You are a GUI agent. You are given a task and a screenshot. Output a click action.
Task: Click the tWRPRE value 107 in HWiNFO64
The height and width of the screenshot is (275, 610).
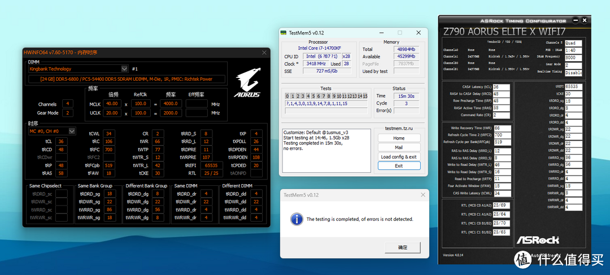click(x=206, y=157)
